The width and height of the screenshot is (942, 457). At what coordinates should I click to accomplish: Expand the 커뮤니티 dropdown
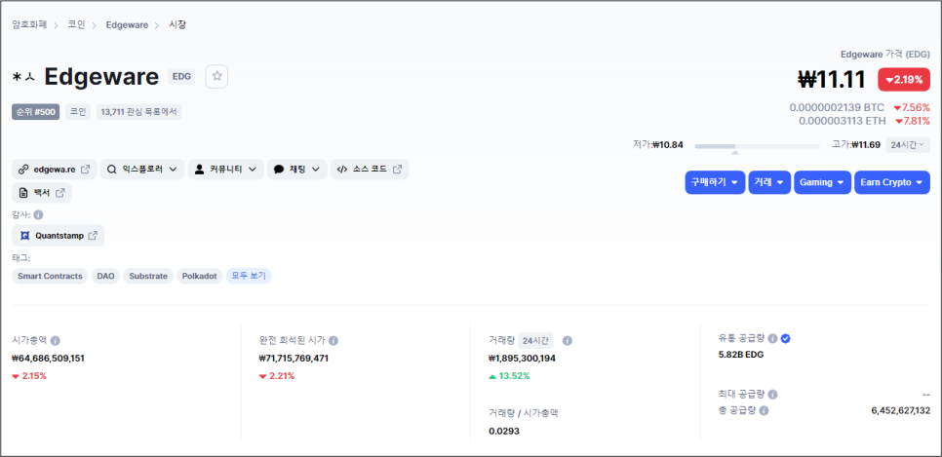coord(226,170)
